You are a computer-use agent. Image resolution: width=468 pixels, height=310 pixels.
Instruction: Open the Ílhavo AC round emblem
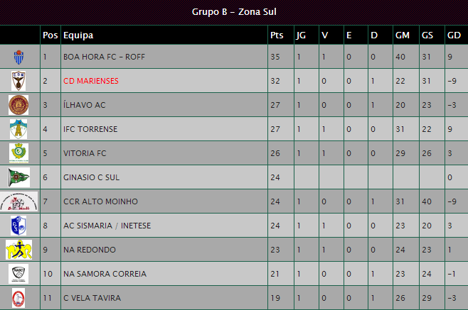tap(18, 105)
